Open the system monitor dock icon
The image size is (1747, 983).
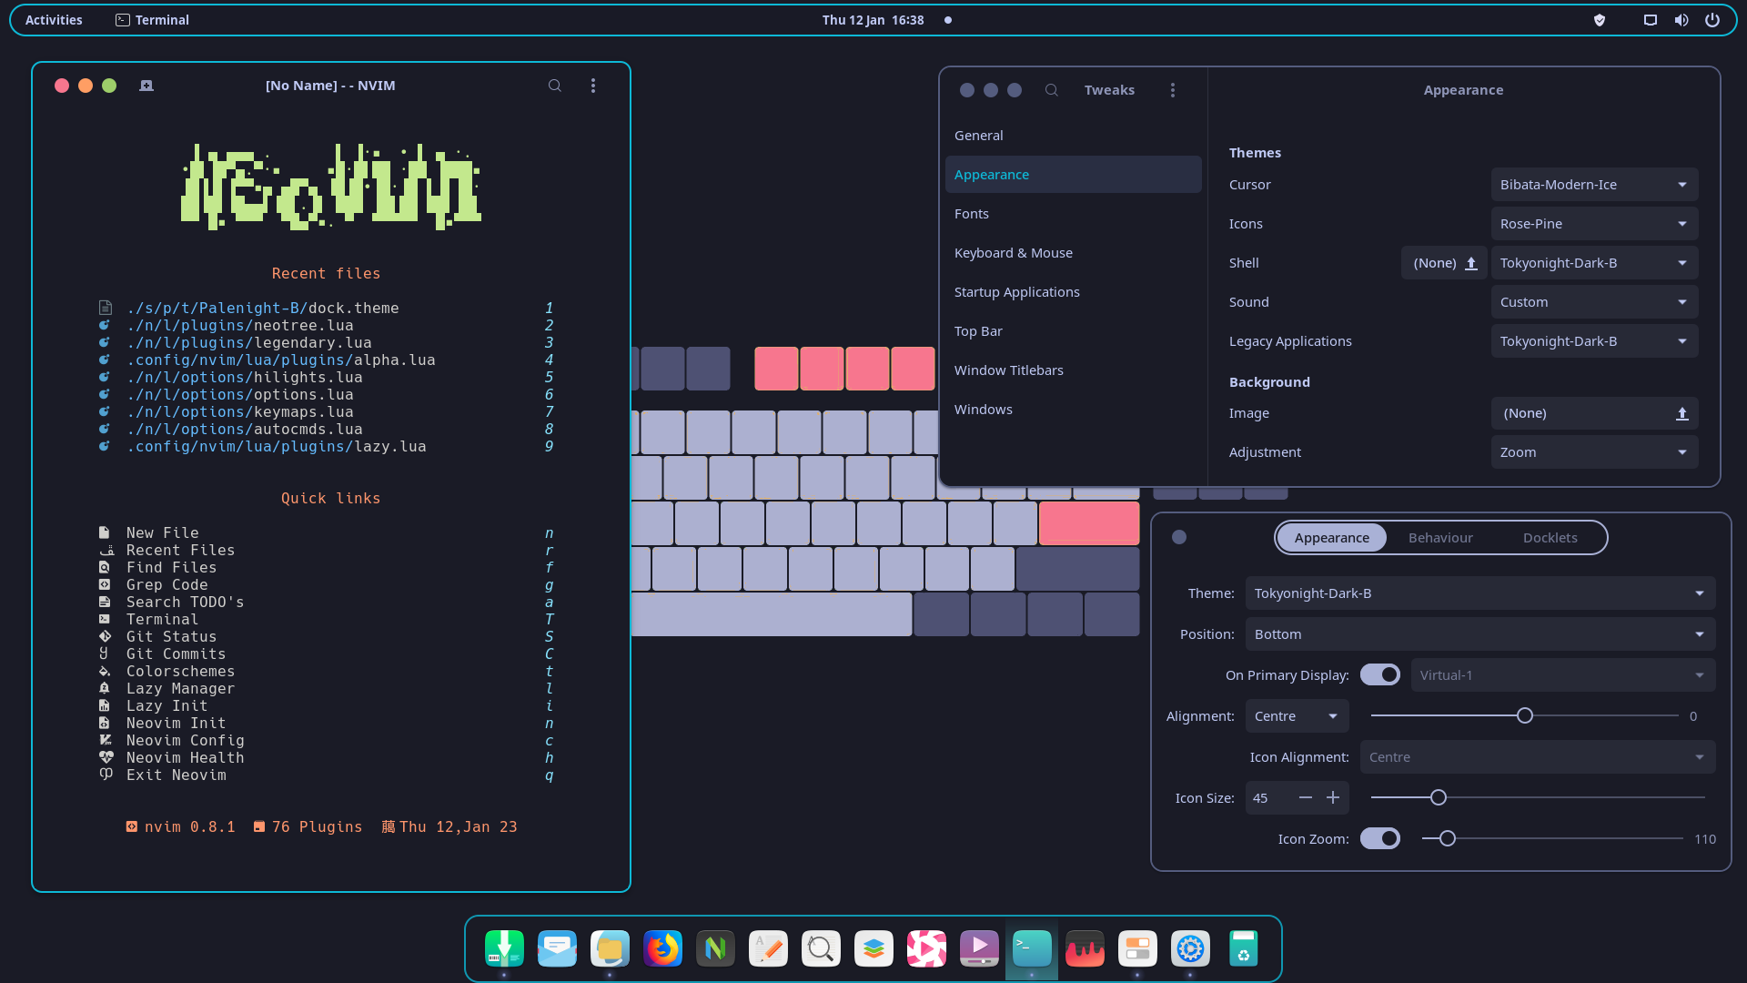coord(1085,948)
